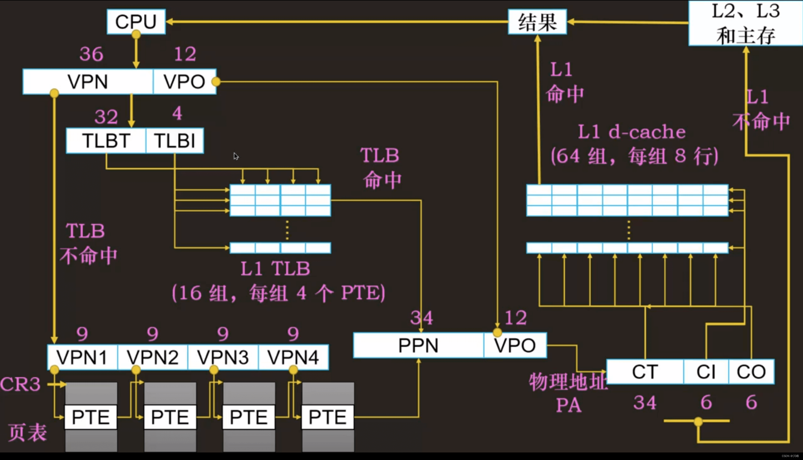The width and height of the screenshot is (803, 460).
Task: Select the L1 TLB caption
Action: pos(275,269)
